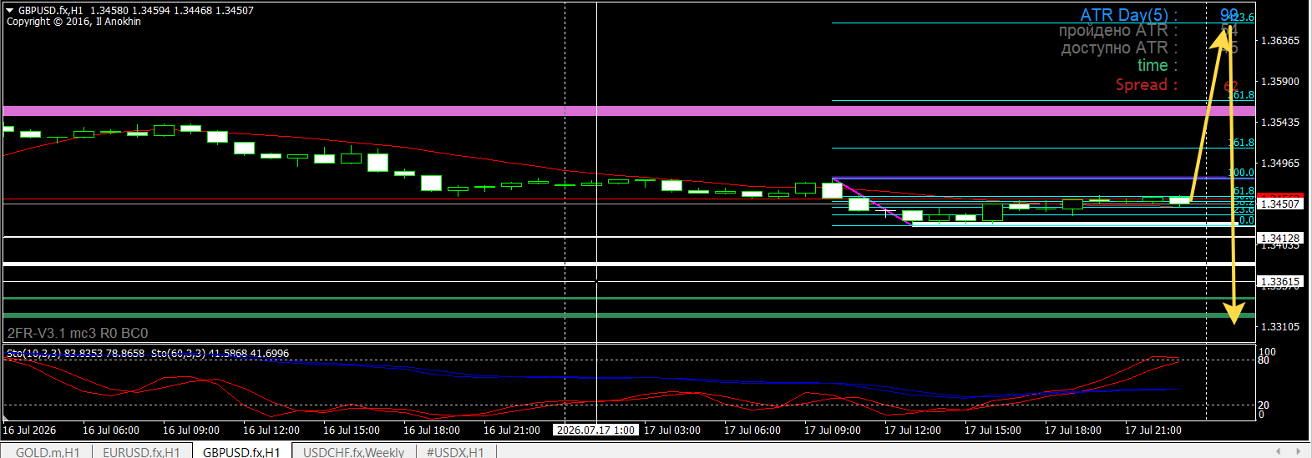1312x458 pixels.
Task: Click the current price label 1.34507
Action: (1279, 204)
